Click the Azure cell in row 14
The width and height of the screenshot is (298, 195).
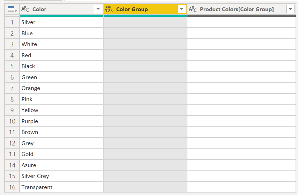pos(61,165)
